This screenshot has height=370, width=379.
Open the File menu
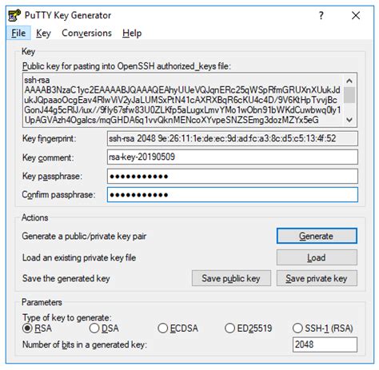pyautogui.click(x=18, y=33)
